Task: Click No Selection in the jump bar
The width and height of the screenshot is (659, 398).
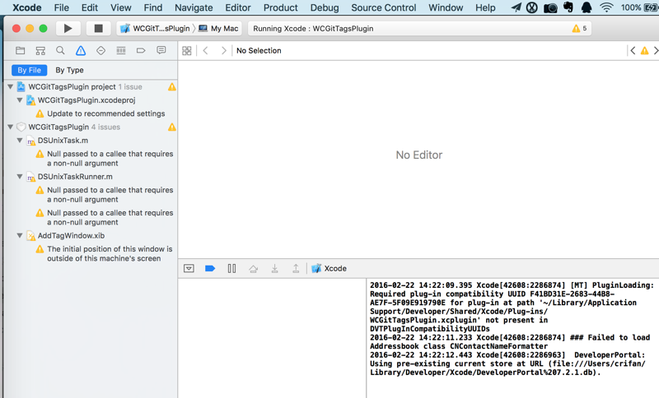Action: (259, 51)
